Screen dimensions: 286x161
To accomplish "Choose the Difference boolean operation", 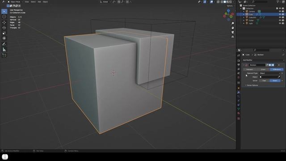I will pyautogui.click(x=277, y=69).
